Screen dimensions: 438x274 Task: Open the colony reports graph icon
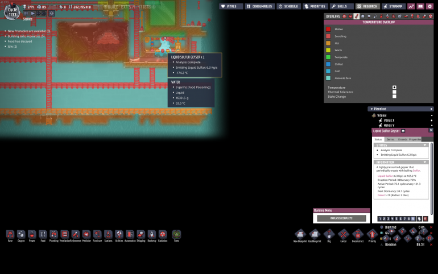pos(411,6)
